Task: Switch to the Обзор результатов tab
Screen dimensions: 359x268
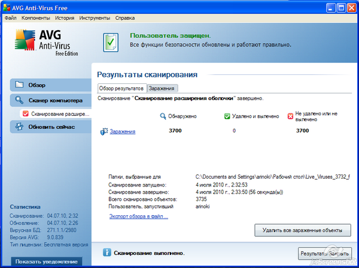Action: 122,88
